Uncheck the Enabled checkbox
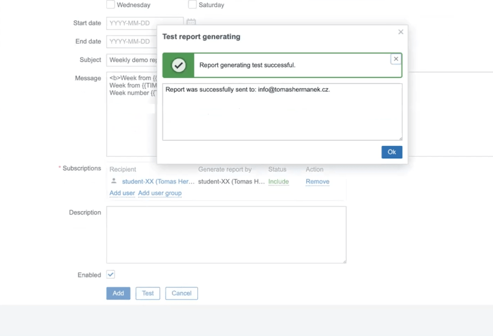This screenshot has width=493, height=336. [111, 274]
